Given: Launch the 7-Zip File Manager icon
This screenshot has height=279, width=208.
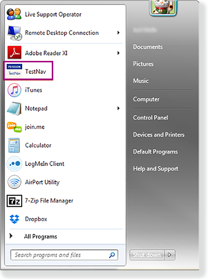Looking at the screenshot, I should 14,201.
